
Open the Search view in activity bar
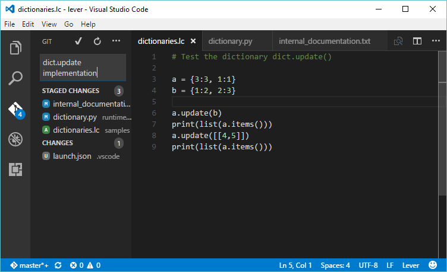pos(15,78)
